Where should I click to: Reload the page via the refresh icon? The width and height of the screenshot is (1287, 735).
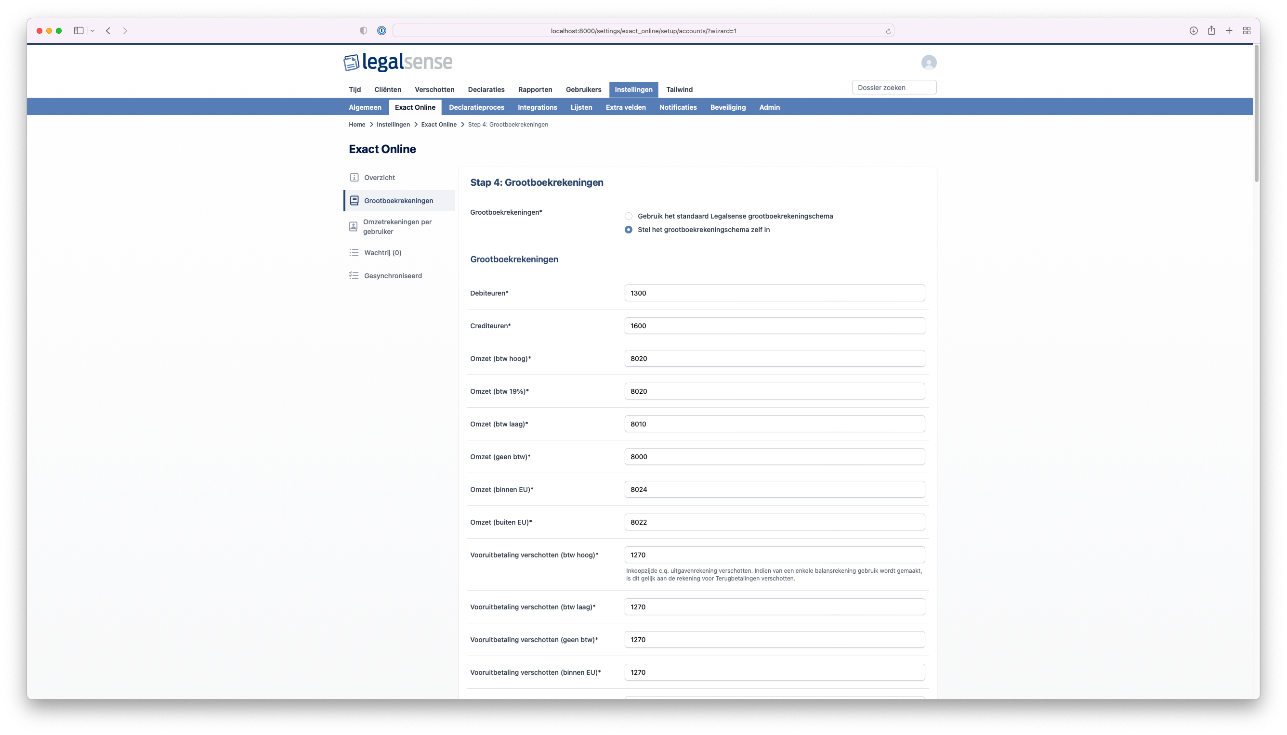[888, 30]
